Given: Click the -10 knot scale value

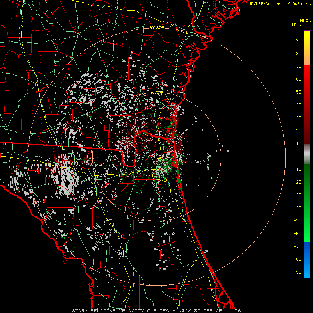Looking at the screenshot, I should pyautogui.click(x=297, y=169).
